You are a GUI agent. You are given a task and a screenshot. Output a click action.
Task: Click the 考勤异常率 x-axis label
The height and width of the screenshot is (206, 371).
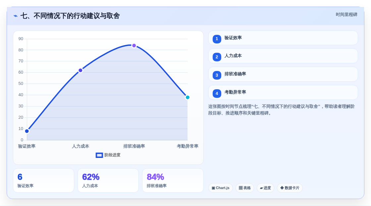[x=187, y=146]
